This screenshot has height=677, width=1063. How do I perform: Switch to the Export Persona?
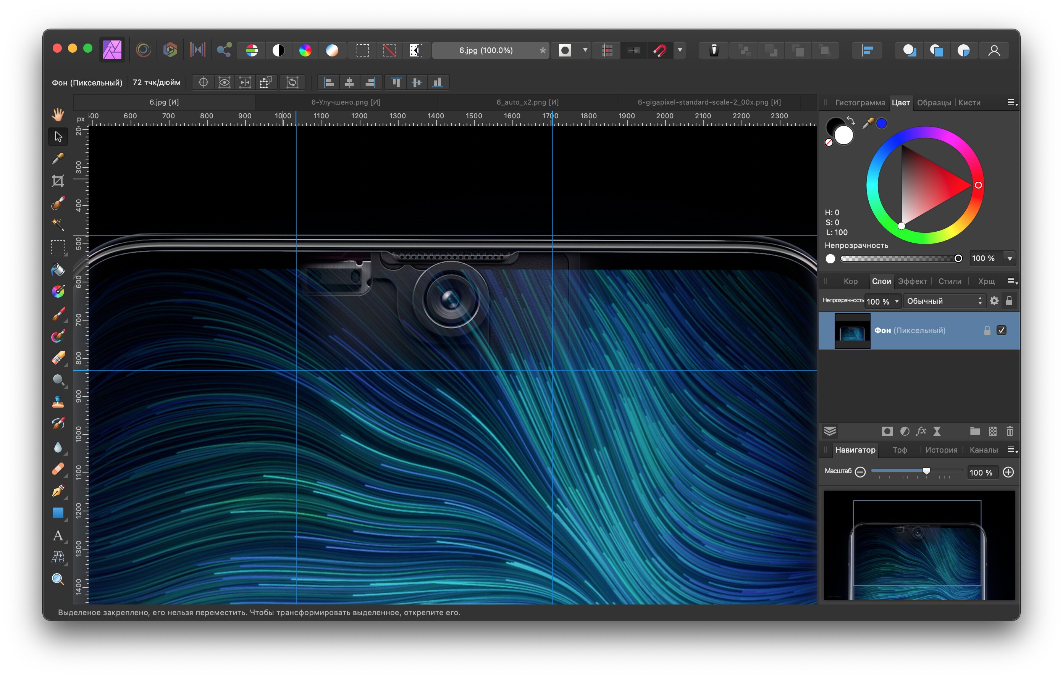coord(224,50)
